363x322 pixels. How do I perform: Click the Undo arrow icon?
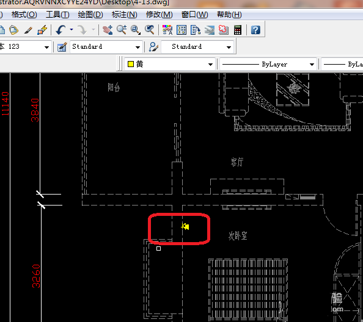(x=61, y=30)
